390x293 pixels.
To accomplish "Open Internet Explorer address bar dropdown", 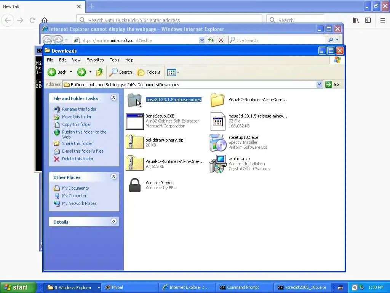I will tap(202, 40).
